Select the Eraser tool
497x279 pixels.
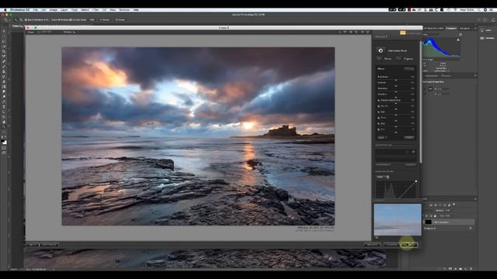[4, 81]
